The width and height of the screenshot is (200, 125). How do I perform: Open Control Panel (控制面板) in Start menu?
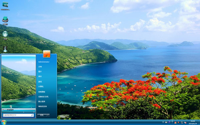(x=42, y=92)
